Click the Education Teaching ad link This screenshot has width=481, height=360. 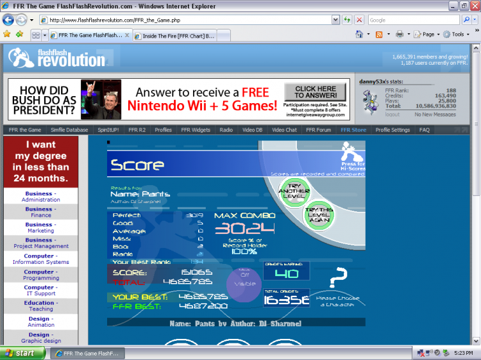tap(41, 306)
